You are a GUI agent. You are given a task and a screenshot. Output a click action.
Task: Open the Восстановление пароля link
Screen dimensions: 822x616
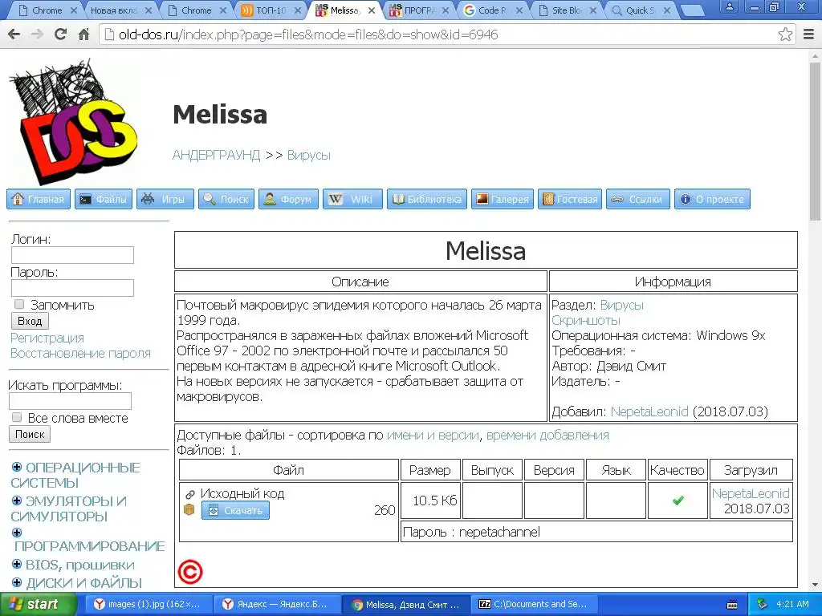[x=81, y=353]
